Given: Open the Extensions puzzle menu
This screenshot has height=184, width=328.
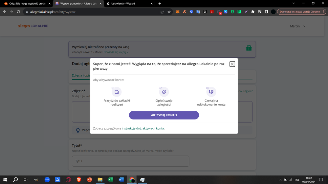Looking at the screenshot, I should click(253, 12).
